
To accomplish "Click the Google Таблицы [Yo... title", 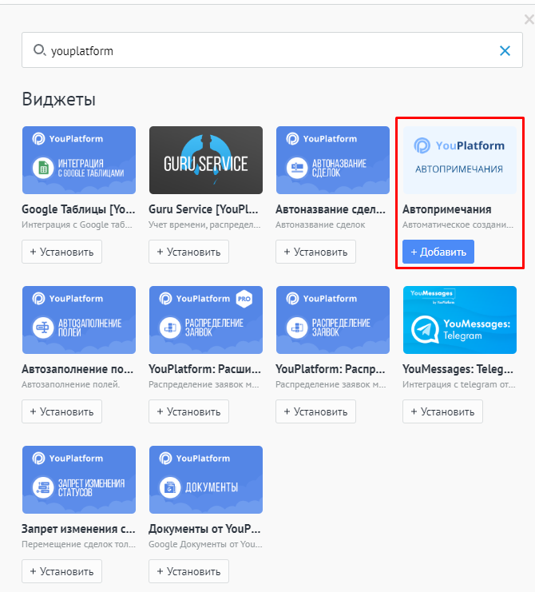I will coord(78,209).
